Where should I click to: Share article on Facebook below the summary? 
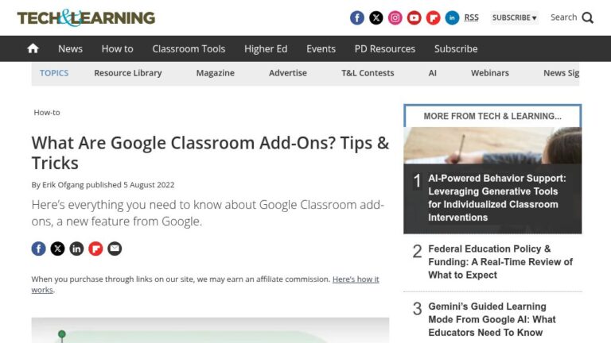[38, 249]
